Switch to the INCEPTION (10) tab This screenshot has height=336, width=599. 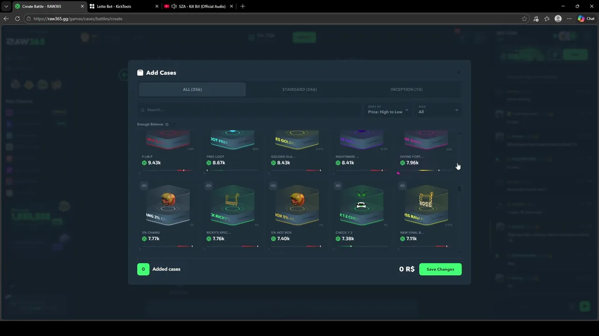click(x=407, y=89)
